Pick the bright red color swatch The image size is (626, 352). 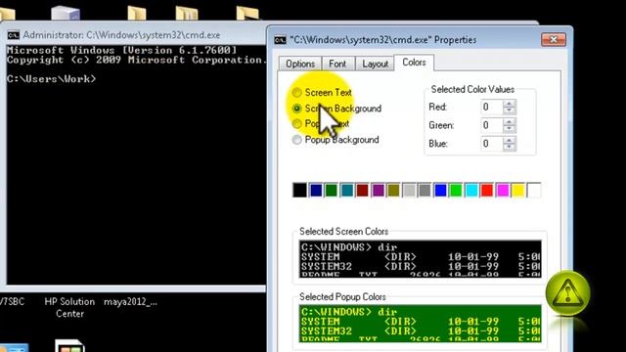487,191
